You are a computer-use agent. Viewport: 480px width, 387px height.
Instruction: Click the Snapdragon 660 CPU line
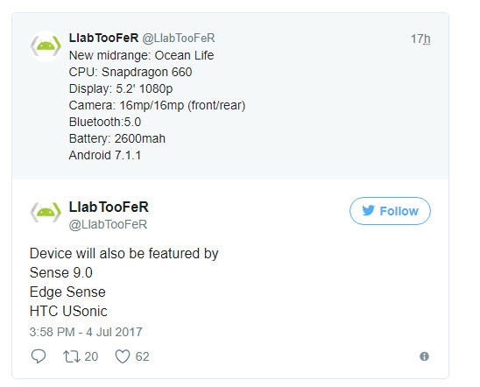click(131, 72)
